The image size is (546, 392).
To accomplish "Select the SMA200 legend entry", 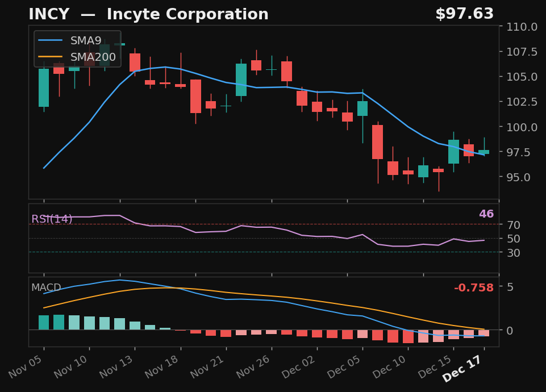I will click(x=77, y=57).
